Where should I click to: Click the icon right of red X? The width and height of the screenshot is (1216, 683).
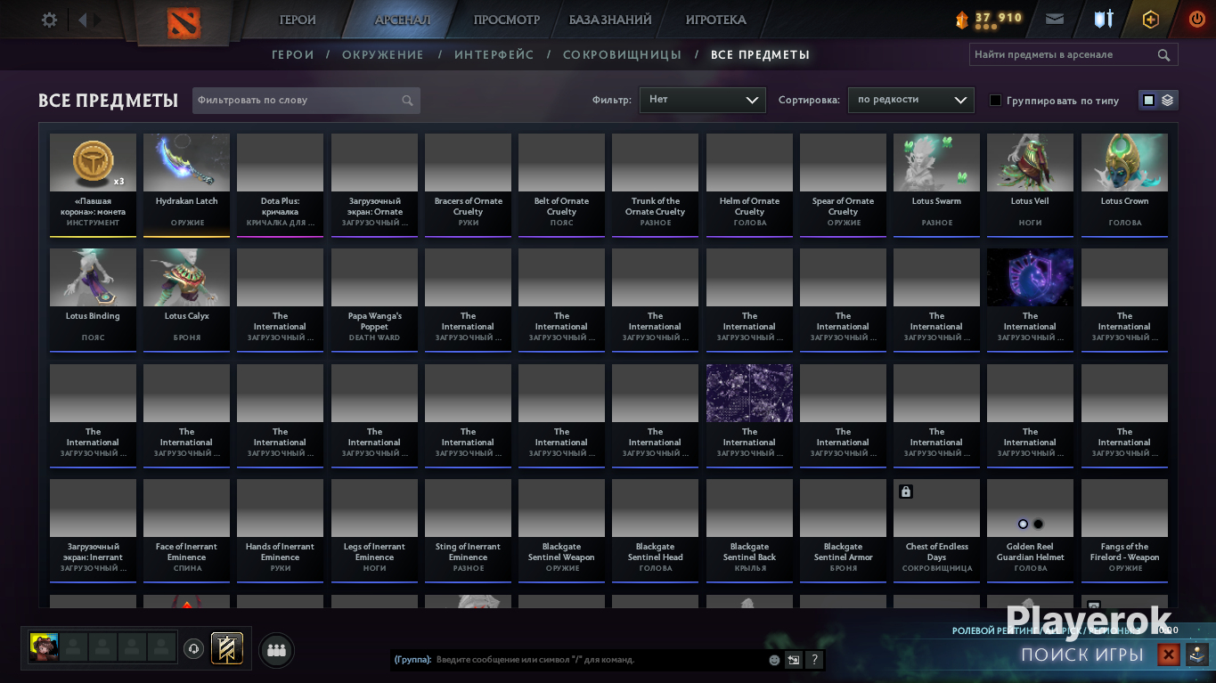point(1197,655)
